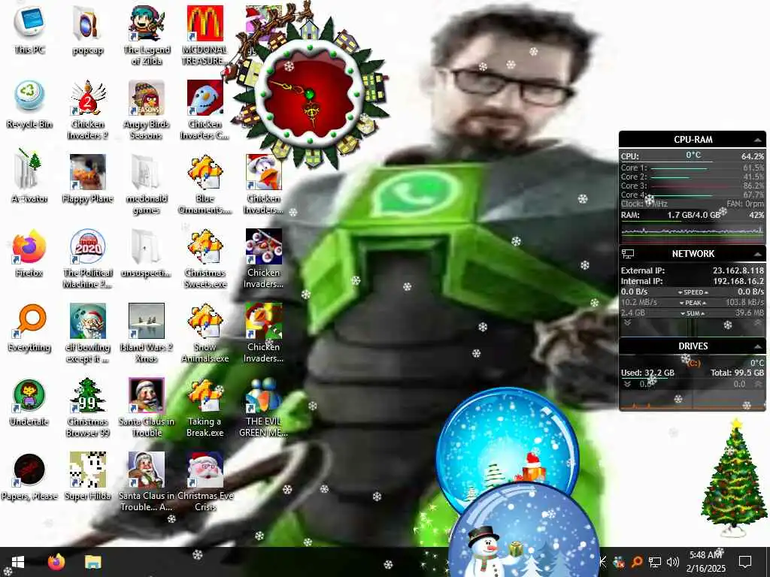Launch the Papers, Please shortcut
The image size is (770, 577).
[x=29, y=476]
